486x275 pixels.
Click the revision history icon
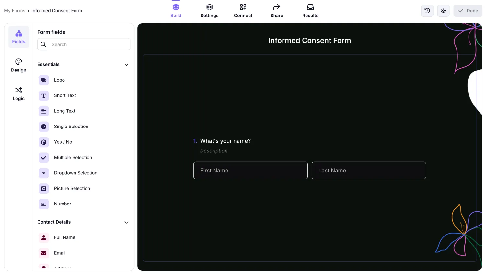coord(427,10)
